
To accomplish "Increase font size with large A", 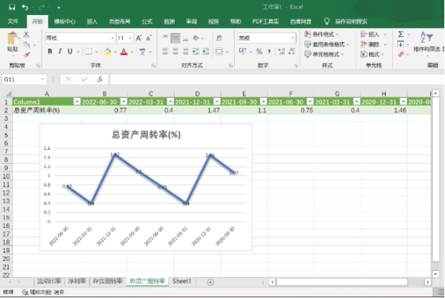I will click(x=139, y=38).
